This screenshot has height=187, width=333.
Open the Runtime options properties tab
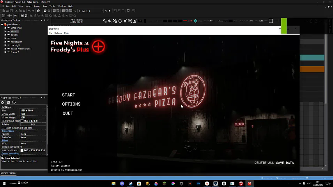click(x=8, y=102)
